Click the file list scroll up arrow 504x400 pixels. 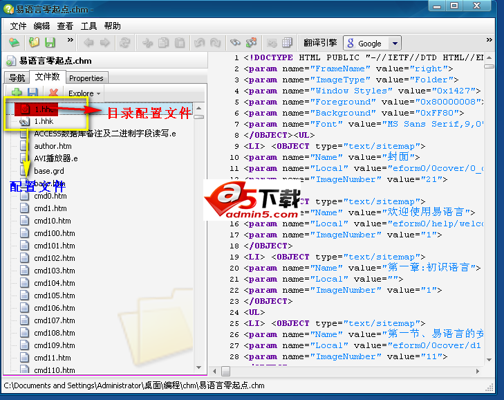pos(198,108)
